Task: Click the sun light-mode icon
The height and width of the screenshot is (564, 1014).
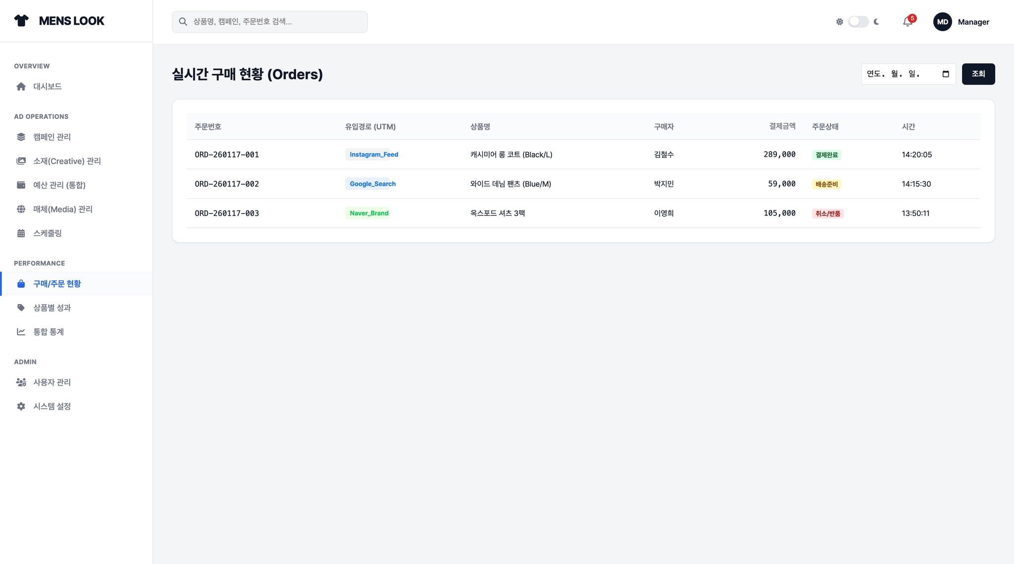Action: pos(839,22)
